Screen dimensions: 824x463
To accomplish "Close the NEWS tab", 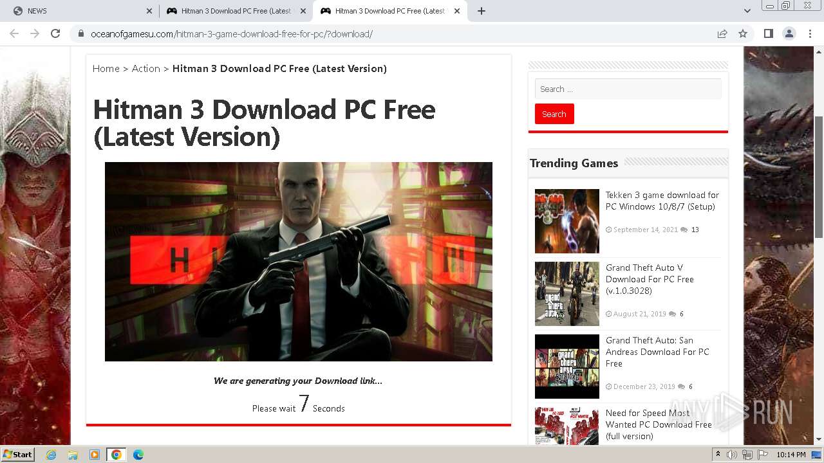I will click(149, 11).
